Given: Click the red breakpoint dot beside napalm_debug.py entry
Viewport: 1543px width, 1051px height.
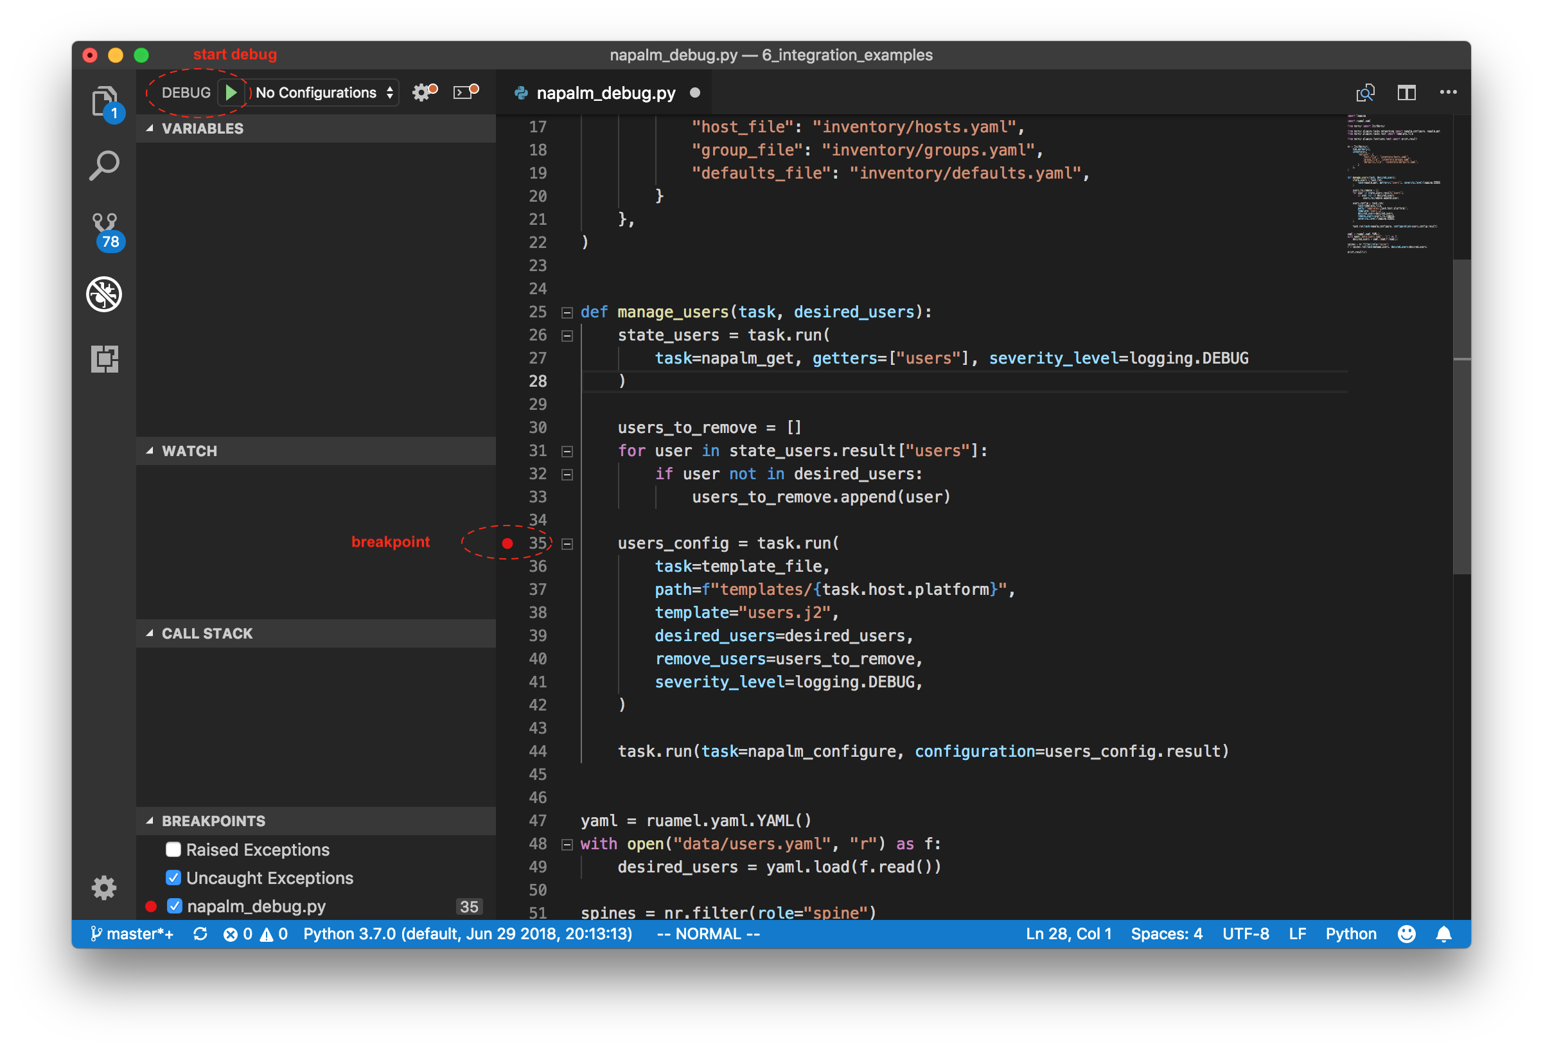Looking at the screenshot, I should [x=151, y=906].
